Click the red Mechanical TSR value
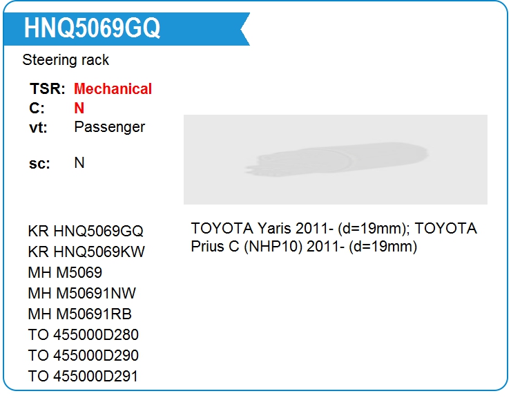 (113, 88)
